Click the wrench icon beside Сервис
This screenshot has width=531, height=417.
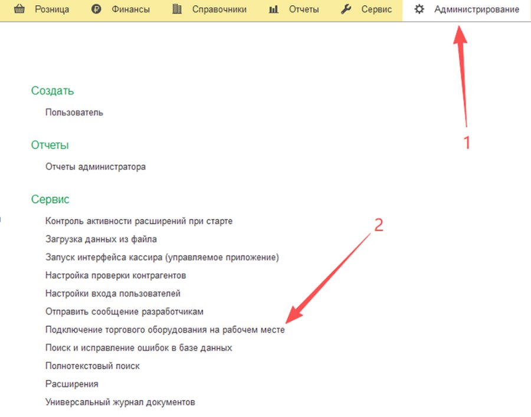(x=346, y=9)
